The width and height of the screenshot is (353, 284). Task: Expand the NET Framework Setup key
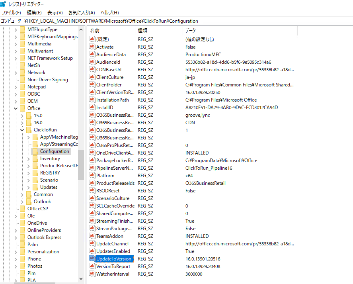(x=16, y=59)
